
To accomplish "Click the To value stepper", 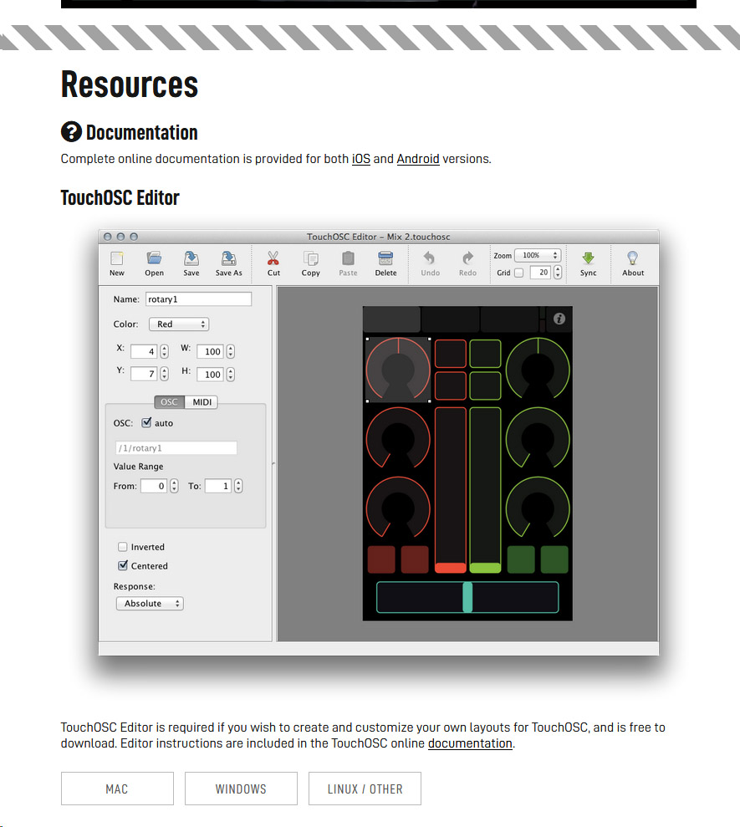I will 238,486.
